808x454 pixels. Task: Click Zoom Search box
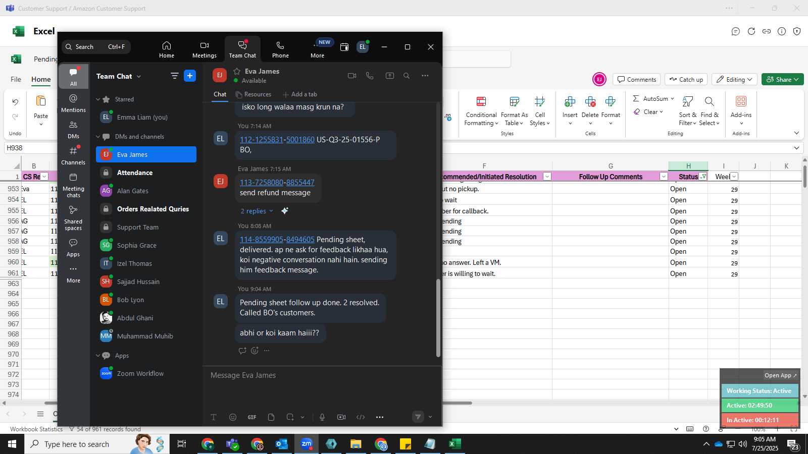(x=96, y=47)
